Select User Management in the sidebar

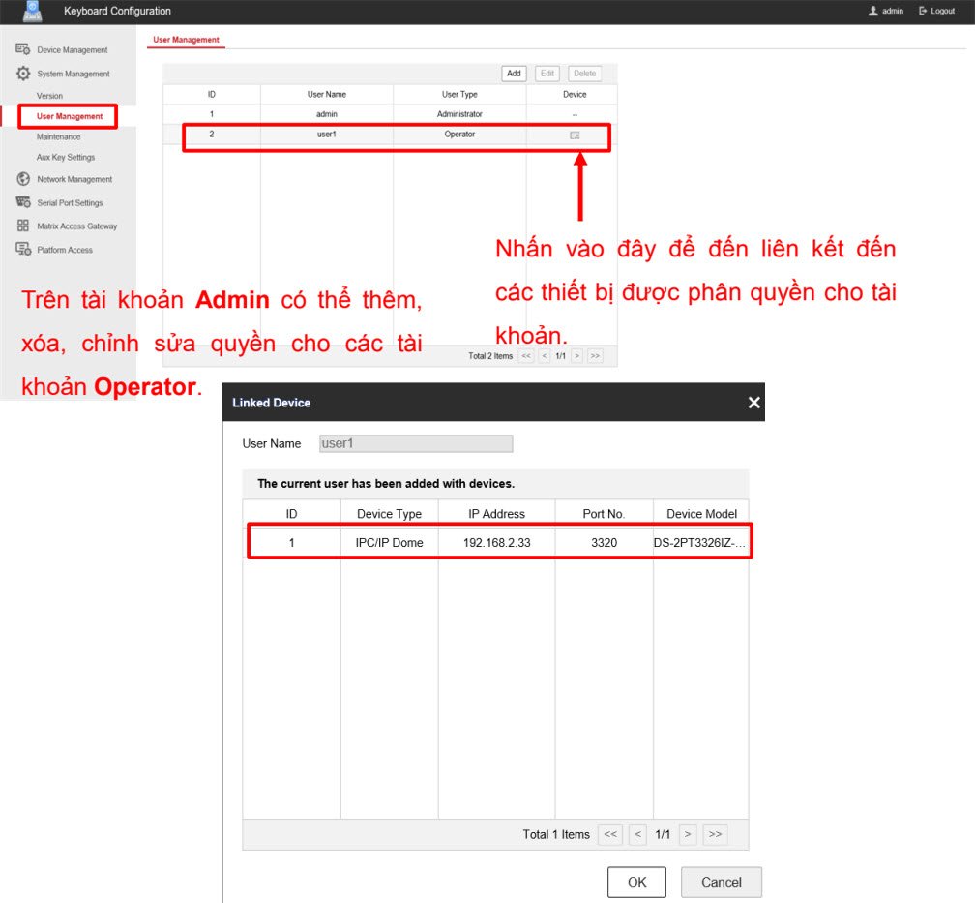[x=69, y=116]
